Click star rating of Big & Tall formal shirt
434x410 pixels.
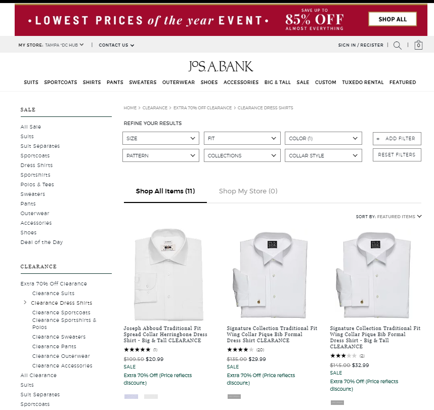pyautogui.click(x=343, y=356)
